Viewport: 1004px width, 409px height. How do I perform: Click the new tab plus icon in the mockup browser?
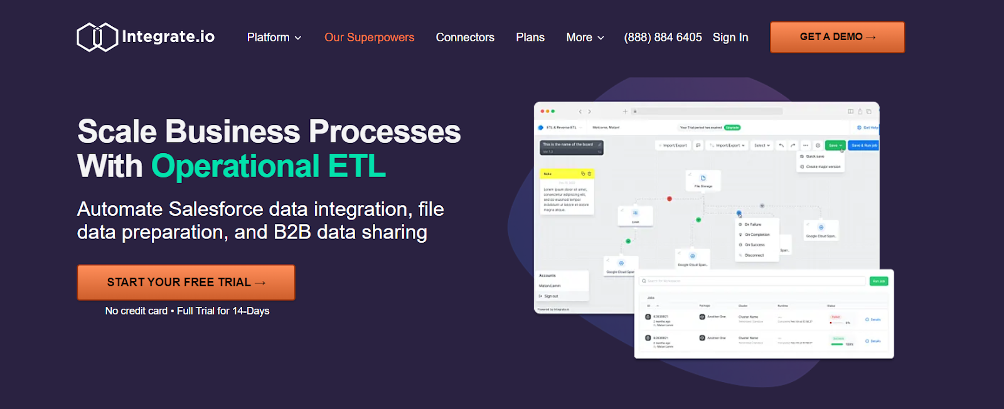tap(625, 111)
